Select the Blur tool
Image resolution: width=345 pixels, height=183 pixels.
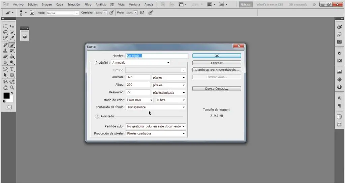point(5,62)
